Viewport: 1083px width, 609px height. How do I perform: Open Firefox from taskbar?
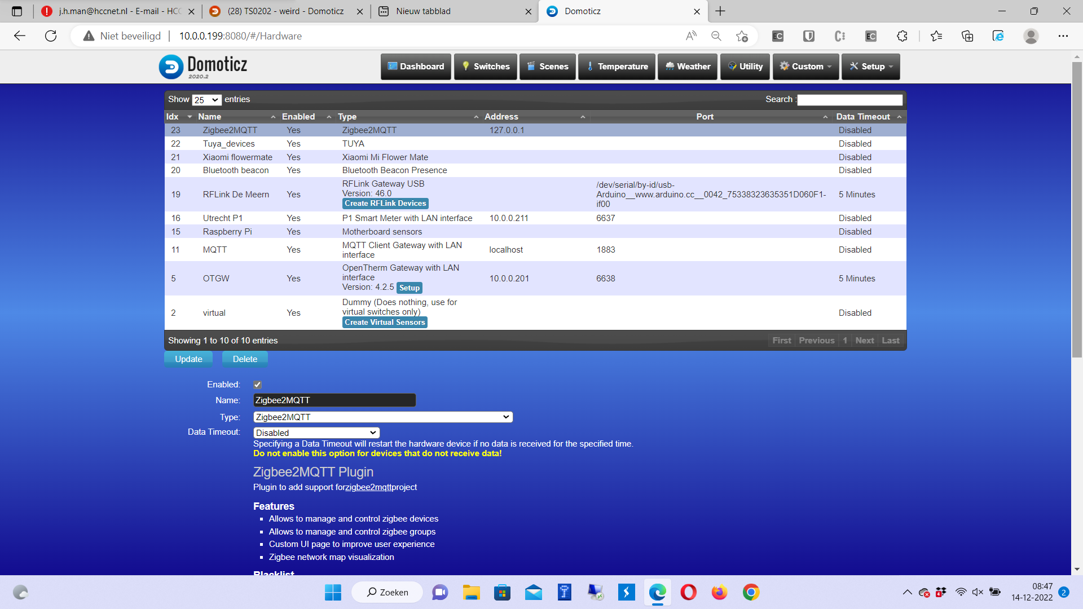[719, 592]
